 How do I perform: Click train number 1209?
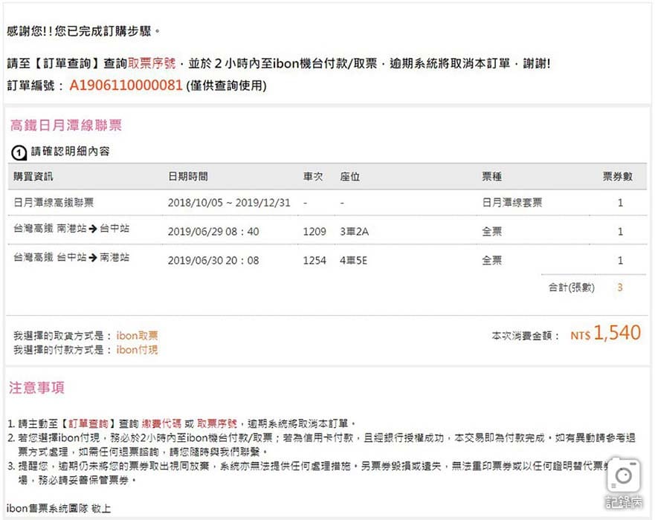(314, 231)
